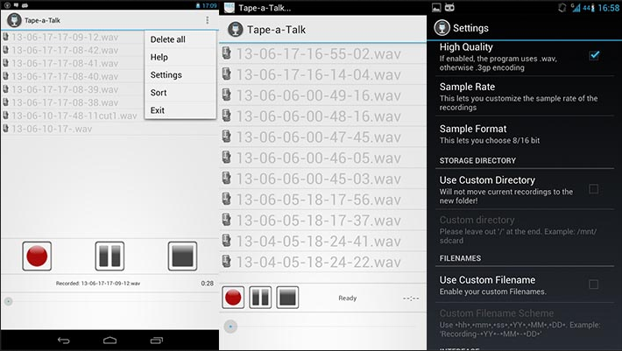Click the file icon beside 13-04-05-18-24-22.wav
This screenshot has height=351, width=622.
tap(227, 261)
